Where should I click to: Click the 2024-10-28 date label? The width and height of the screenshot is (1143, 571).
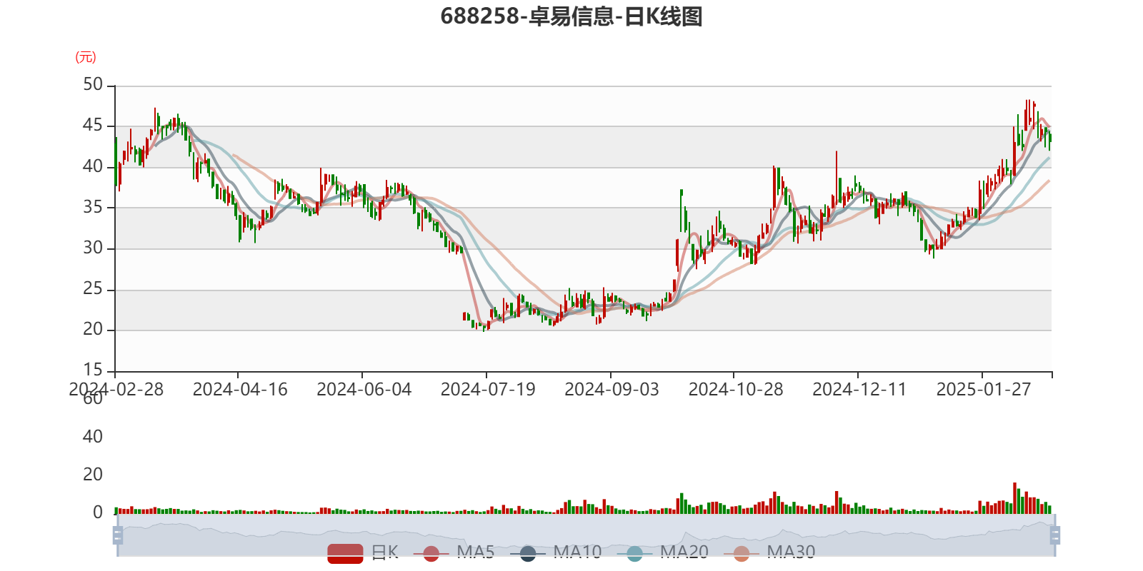(736, 390)
